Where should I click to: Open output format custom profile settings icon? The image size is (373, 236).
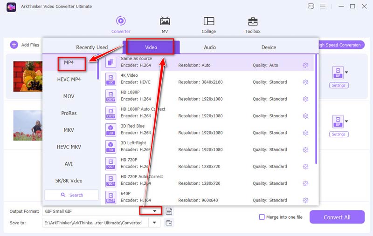click(169, 211)
